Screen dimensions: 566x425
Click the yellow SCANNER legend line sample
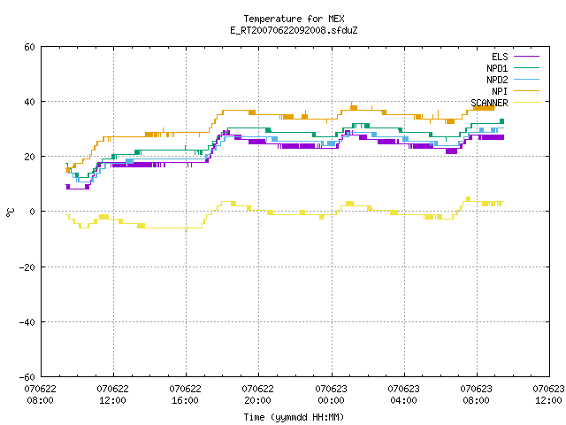click(526, 103)
